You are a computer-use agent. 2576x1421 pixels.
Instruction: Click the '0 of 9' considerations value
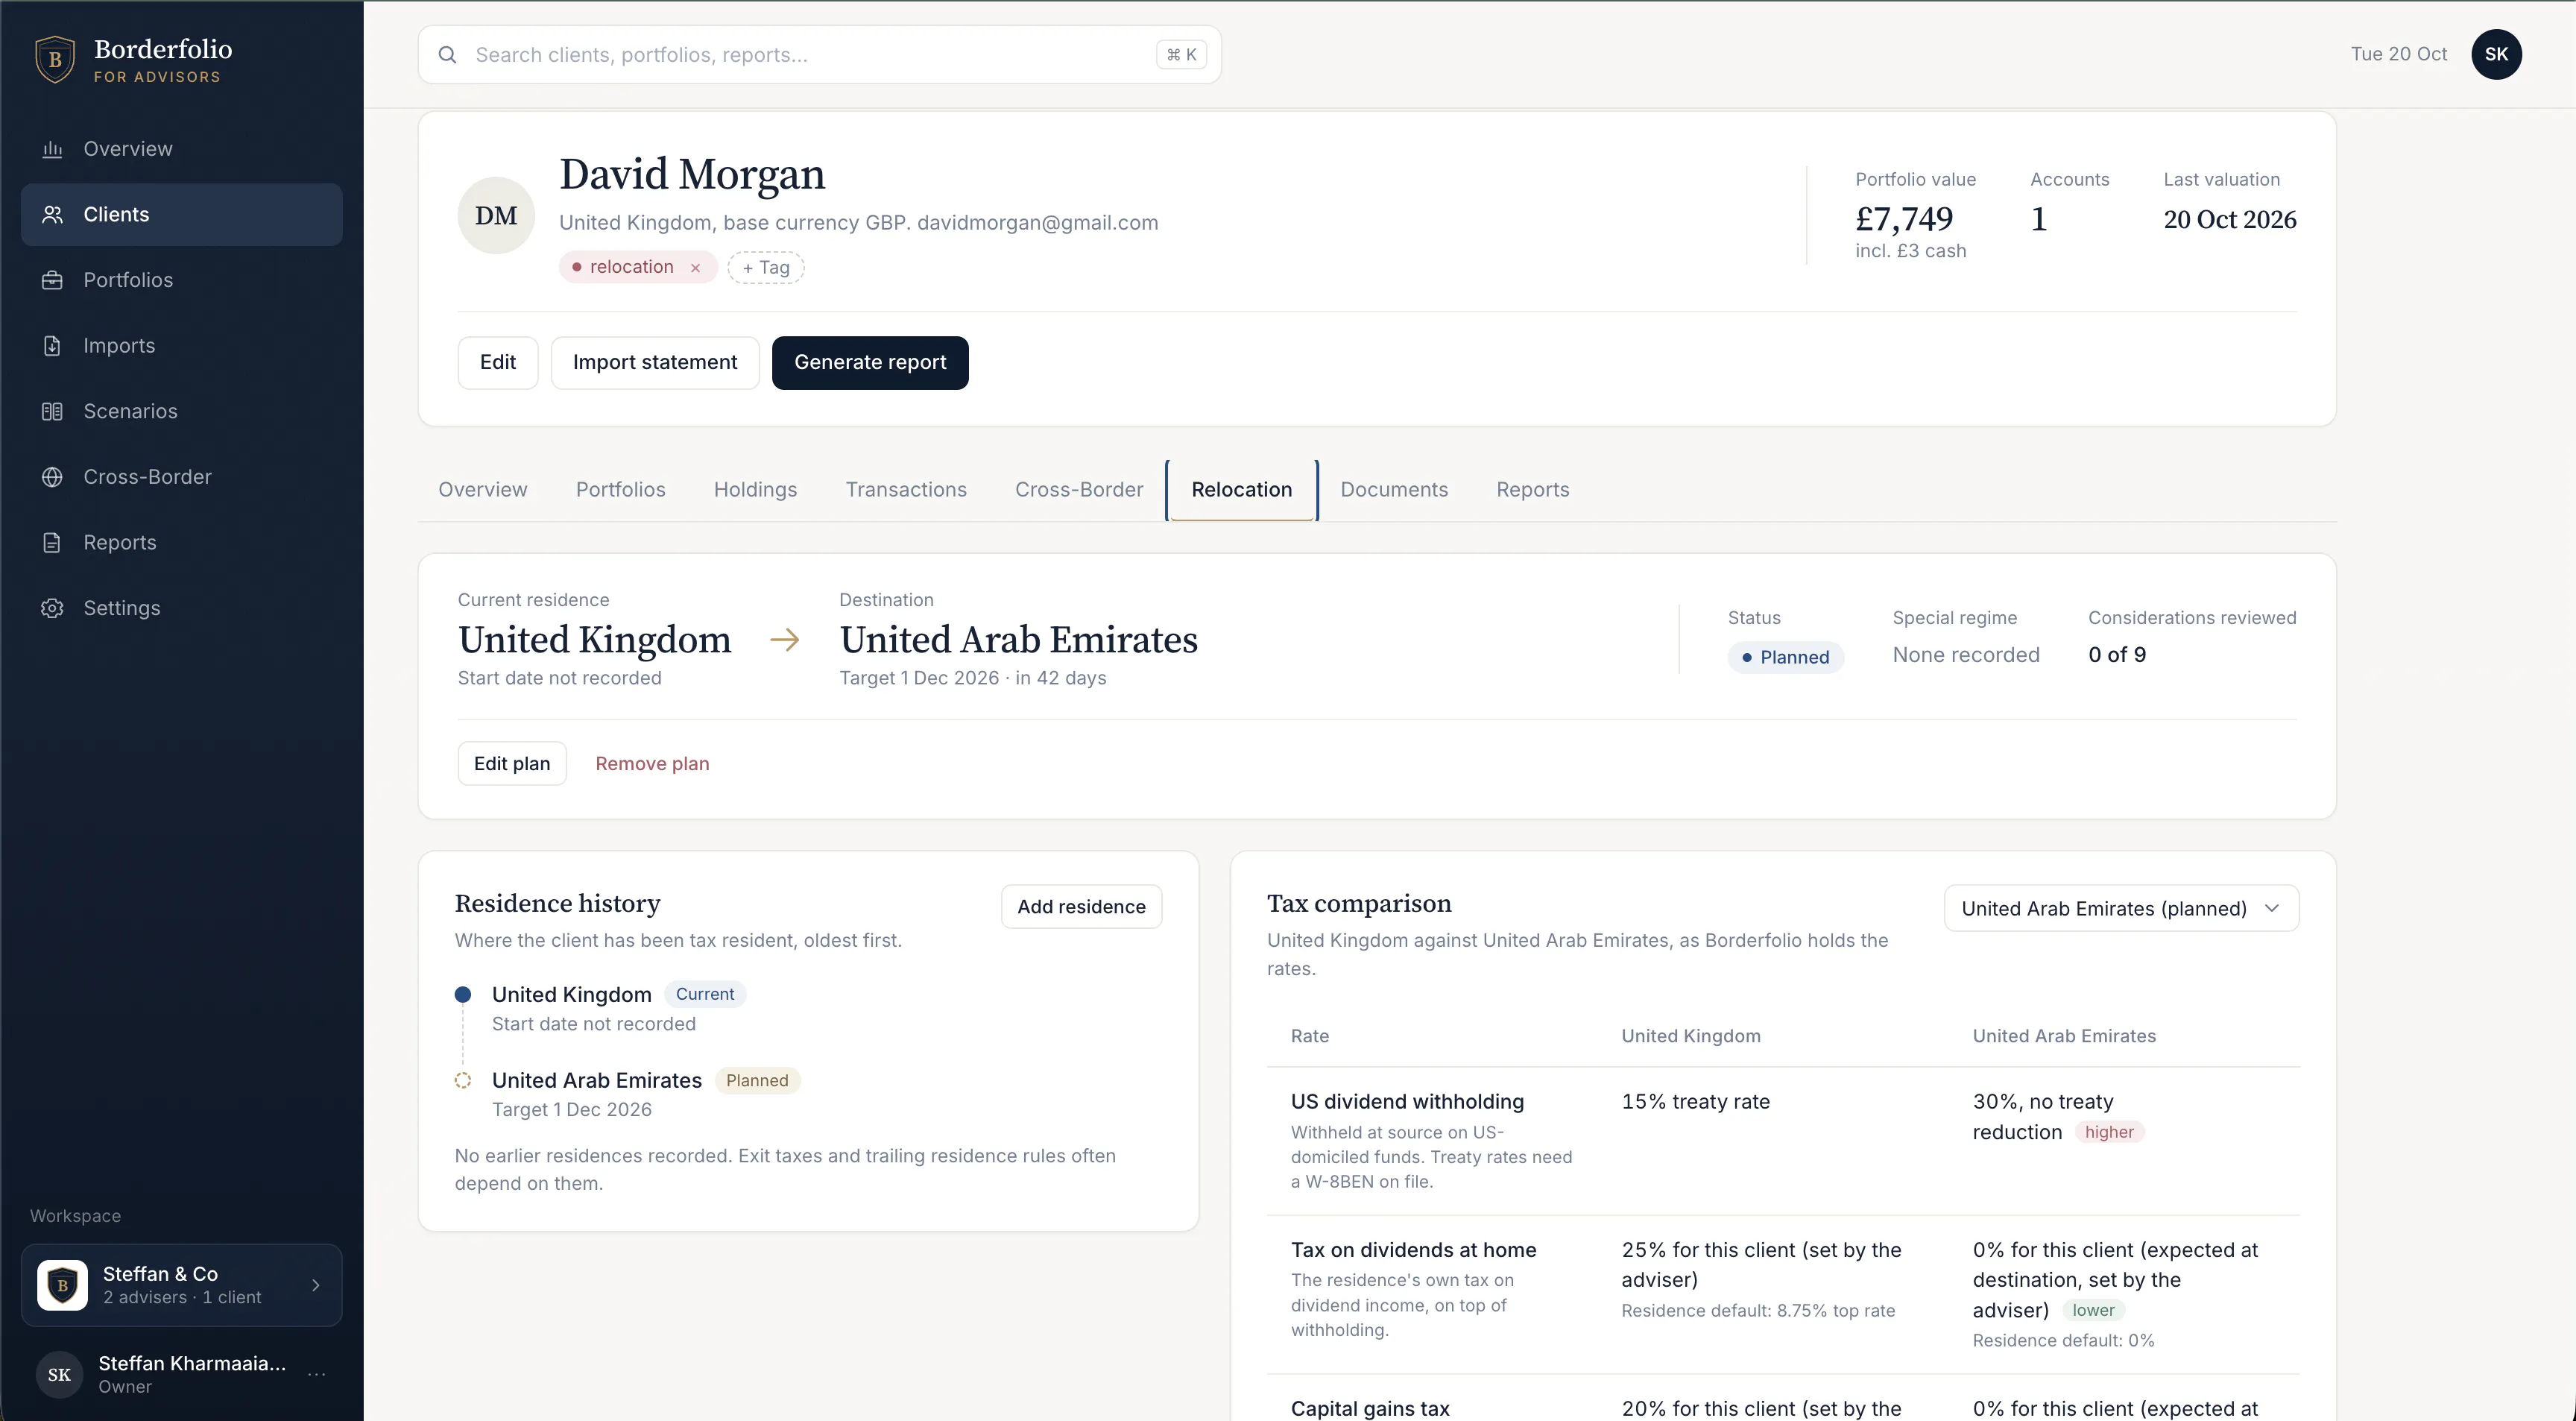(2117, 654)
